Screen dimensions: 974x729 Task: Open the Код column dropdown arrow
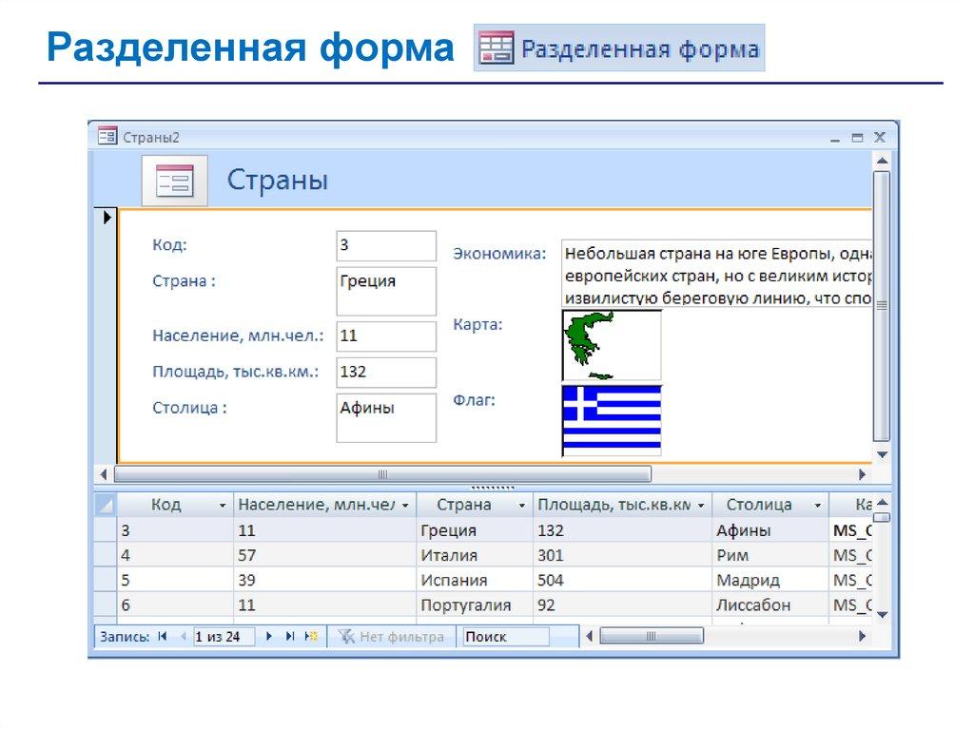tap(223, 506)
